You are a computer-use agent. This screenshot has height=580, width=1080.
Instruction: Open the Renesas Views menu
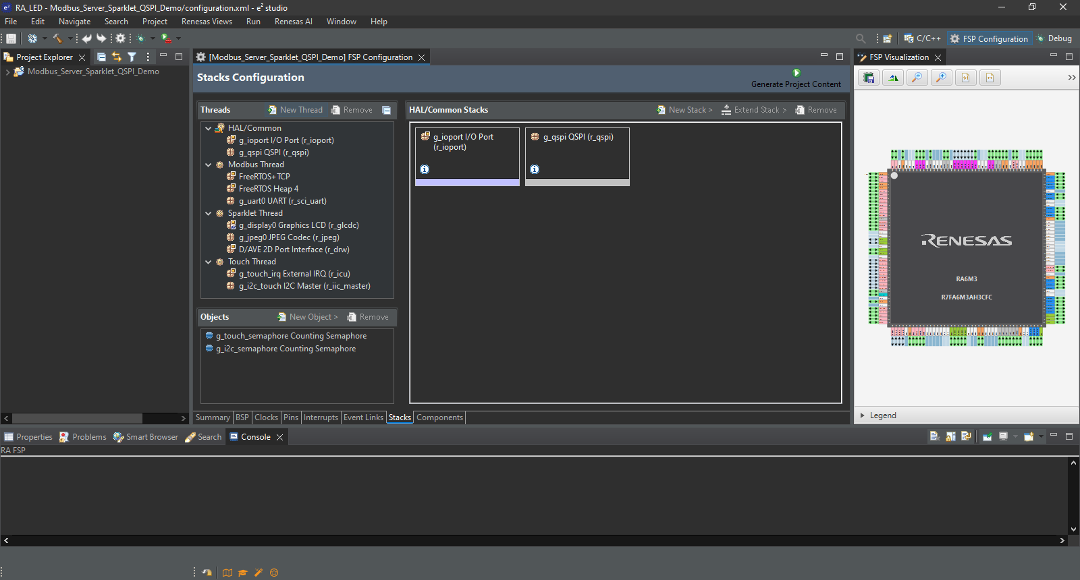207,22
